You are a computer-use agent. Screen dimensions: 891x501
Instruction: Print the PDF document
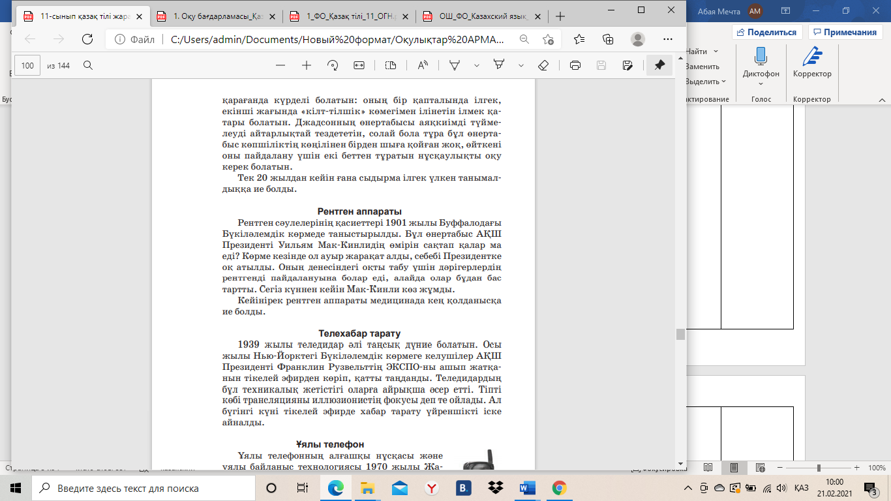(x=575, y=65)
